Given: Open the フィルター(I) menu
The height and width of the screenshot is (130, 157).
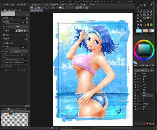Looking at the screenshot, I should click(x=72, y=4).
